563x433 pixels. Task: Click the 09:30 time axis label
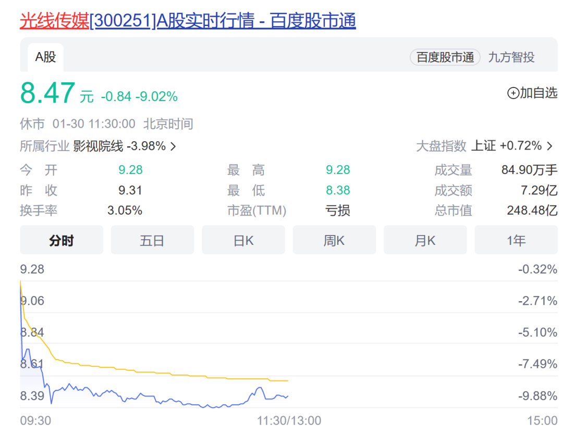coord(35,420)
